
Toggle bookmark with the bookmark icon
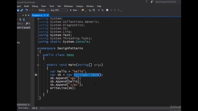tap(107, 10)
